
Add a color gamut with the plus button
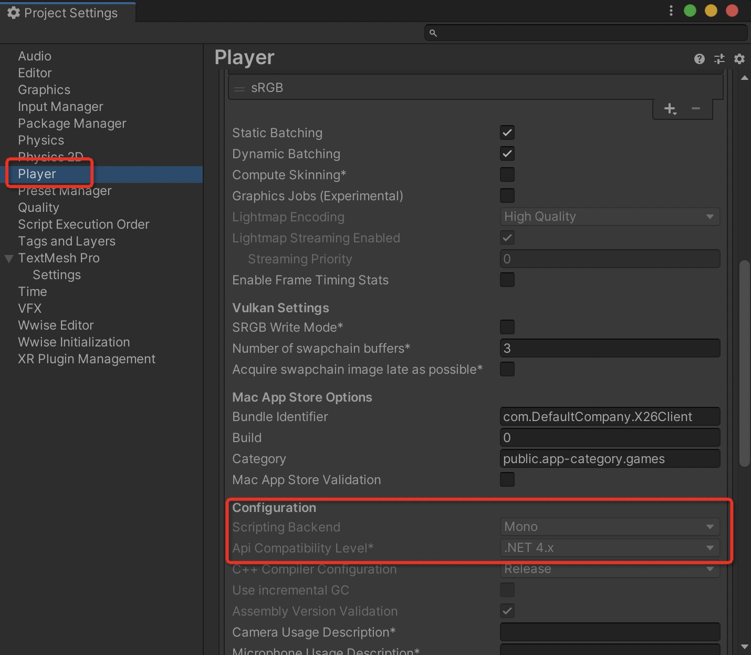click(670, 109)
